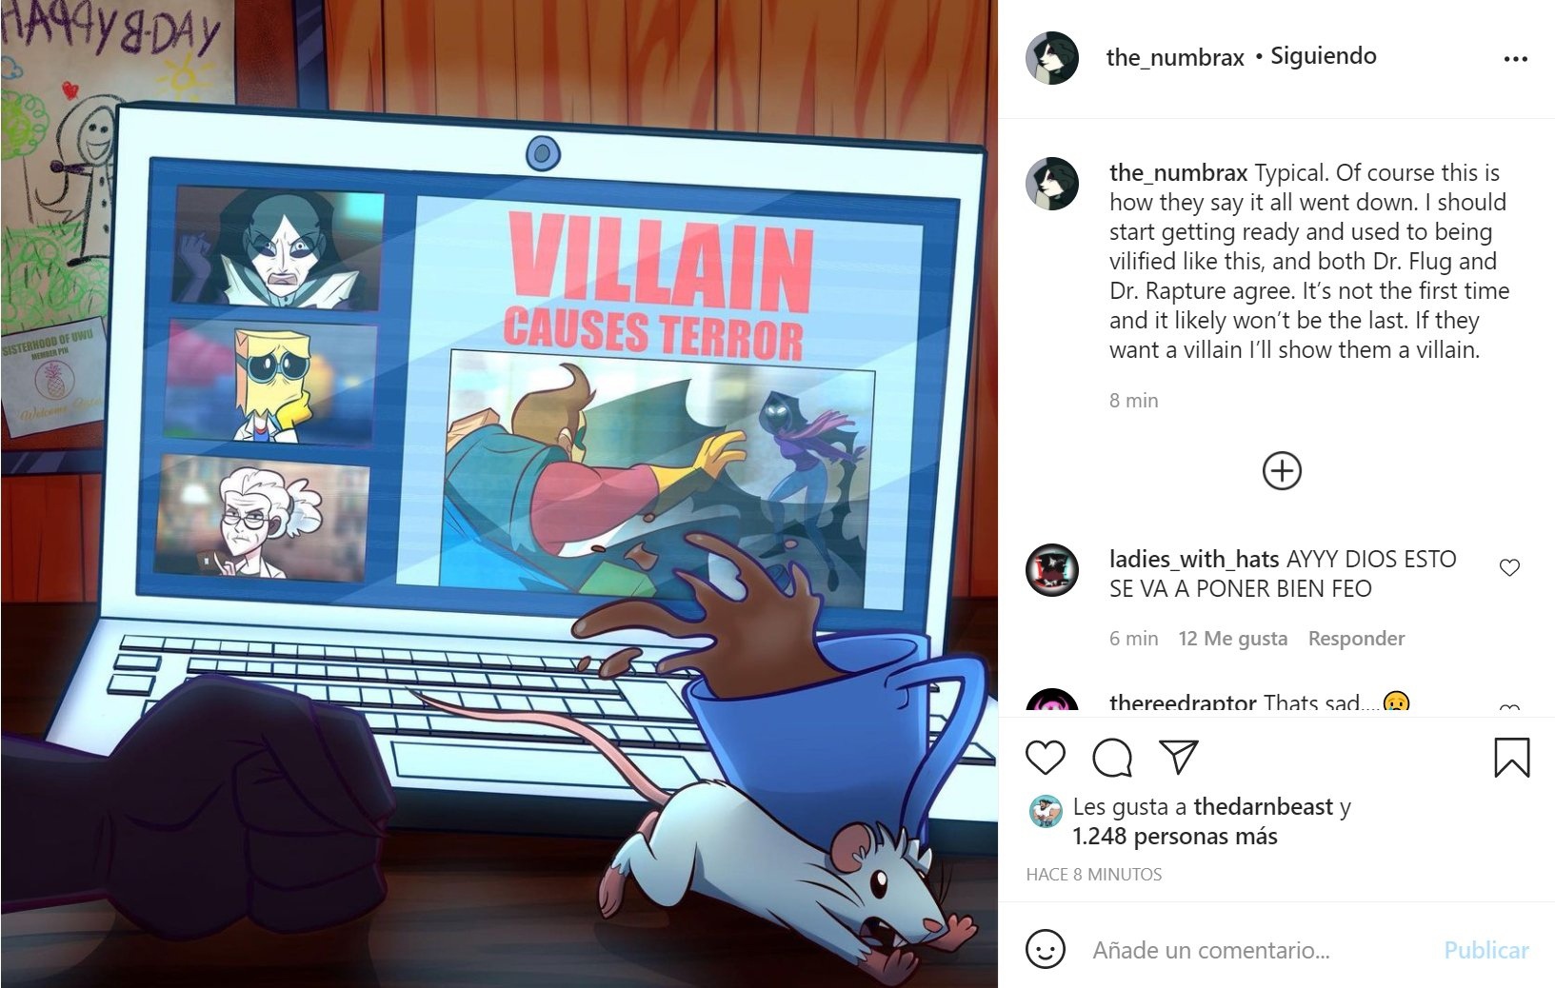Click the villain laptop artwork image
This screenshot has width=1555, height=988.
[x=499, y=494]
